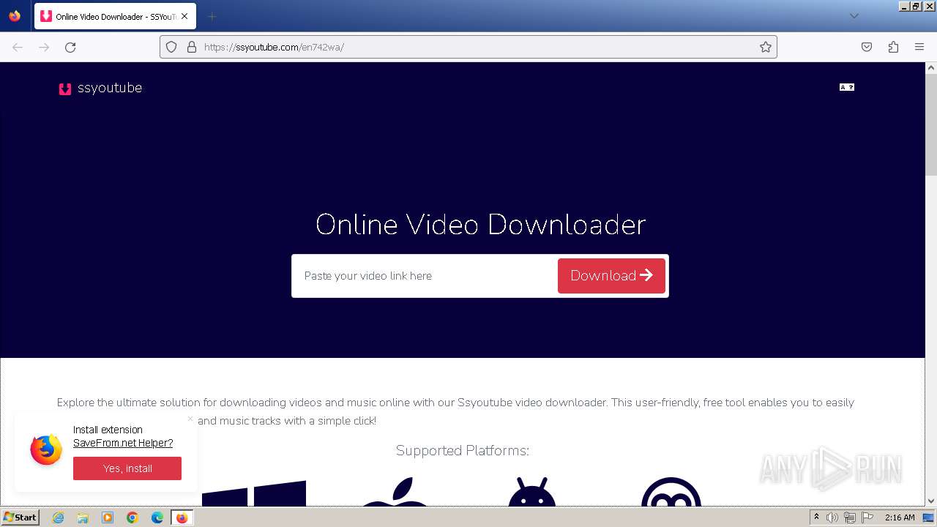Close the Online Video Downloader tab

click(184, 16)
